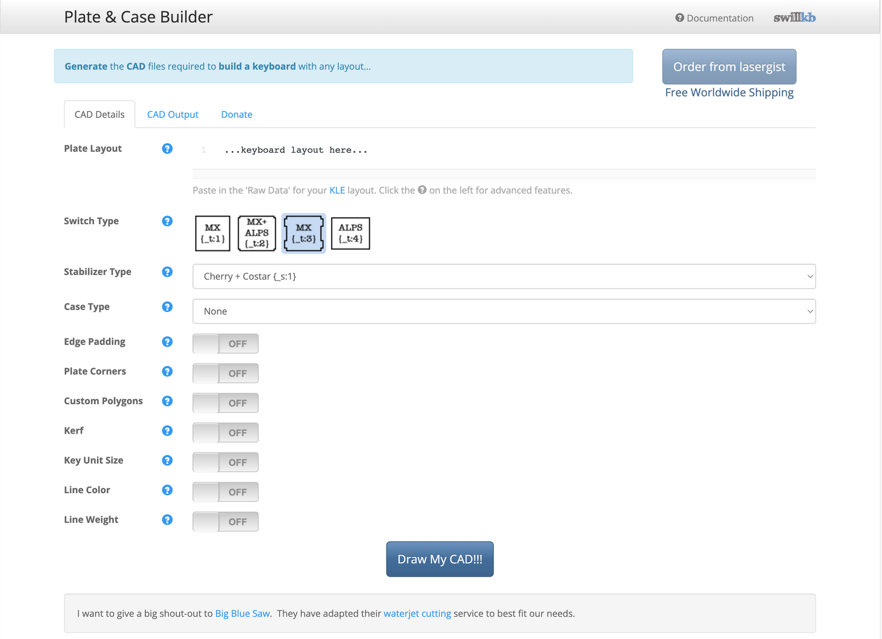The width and height of the screenshot is (882, 639).
Task: Open the Line Color help icon
Action: (x=167, y=490)
